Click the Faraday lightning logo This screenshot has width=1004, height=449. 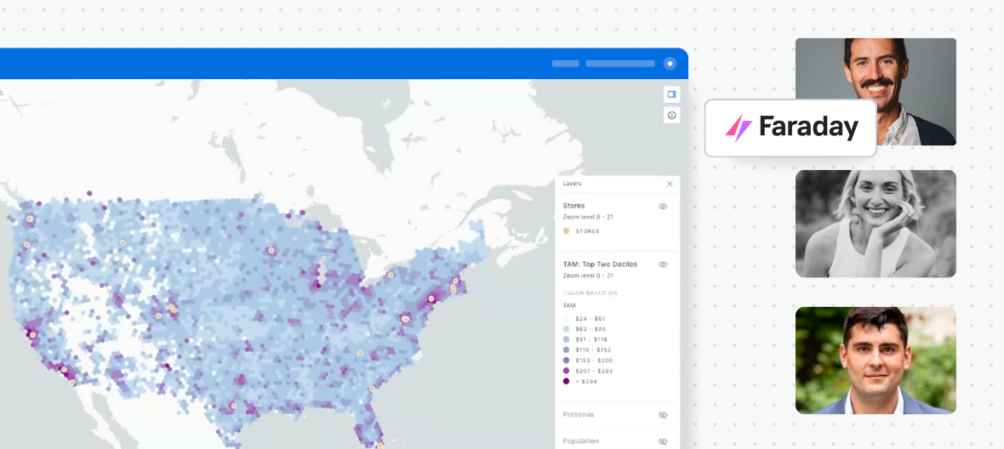[x=739, y=128]
